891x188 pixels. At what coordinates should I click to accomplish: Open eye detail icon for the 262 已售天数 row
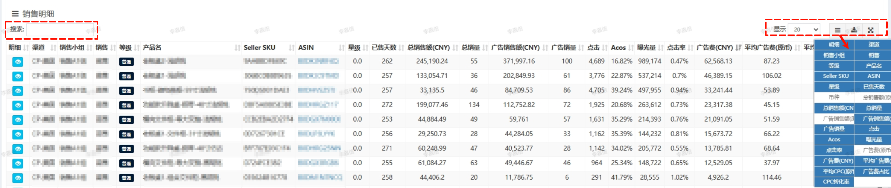[x=17, y=62]
